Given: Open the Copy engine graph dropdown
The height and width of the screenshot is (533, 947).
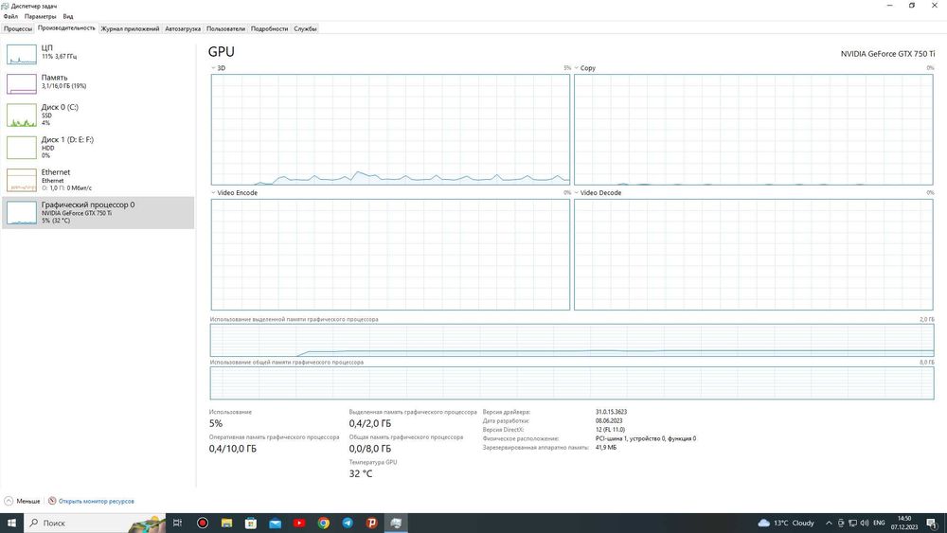Looking at the screenshot, I should [577, 68].
